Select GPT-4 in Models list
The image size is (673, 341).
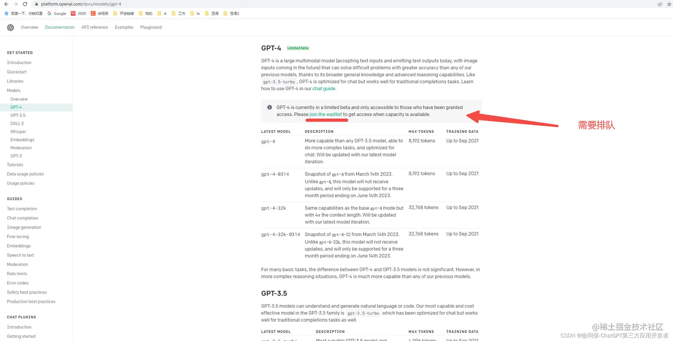pos(36,107)
